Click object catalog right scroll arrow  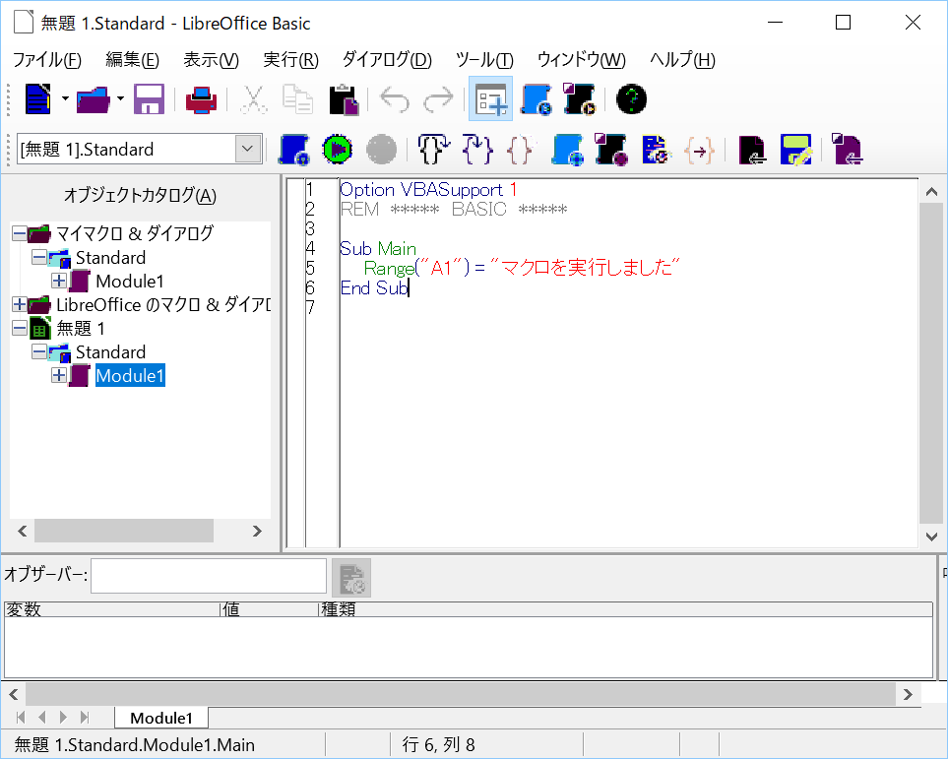coord(257,531)
